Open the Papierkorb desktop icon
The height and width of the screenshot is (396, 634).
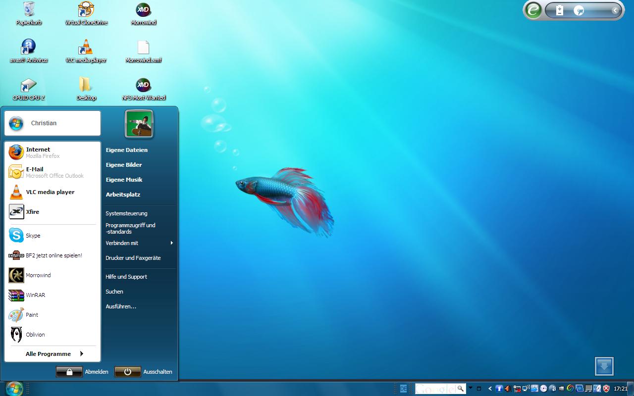29,13
